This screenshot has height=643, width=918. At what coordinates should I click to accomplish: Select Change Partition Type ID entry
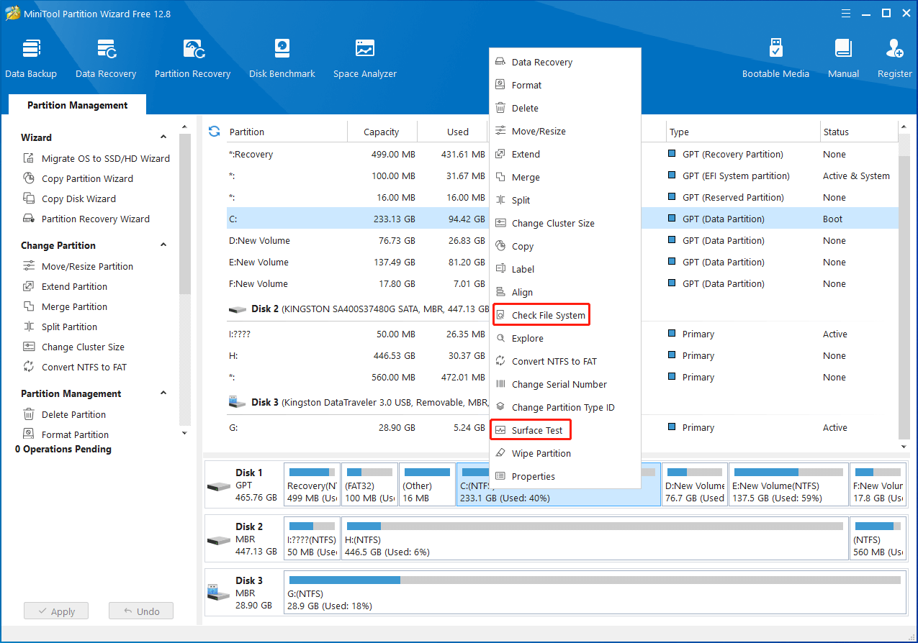[565, 407]
